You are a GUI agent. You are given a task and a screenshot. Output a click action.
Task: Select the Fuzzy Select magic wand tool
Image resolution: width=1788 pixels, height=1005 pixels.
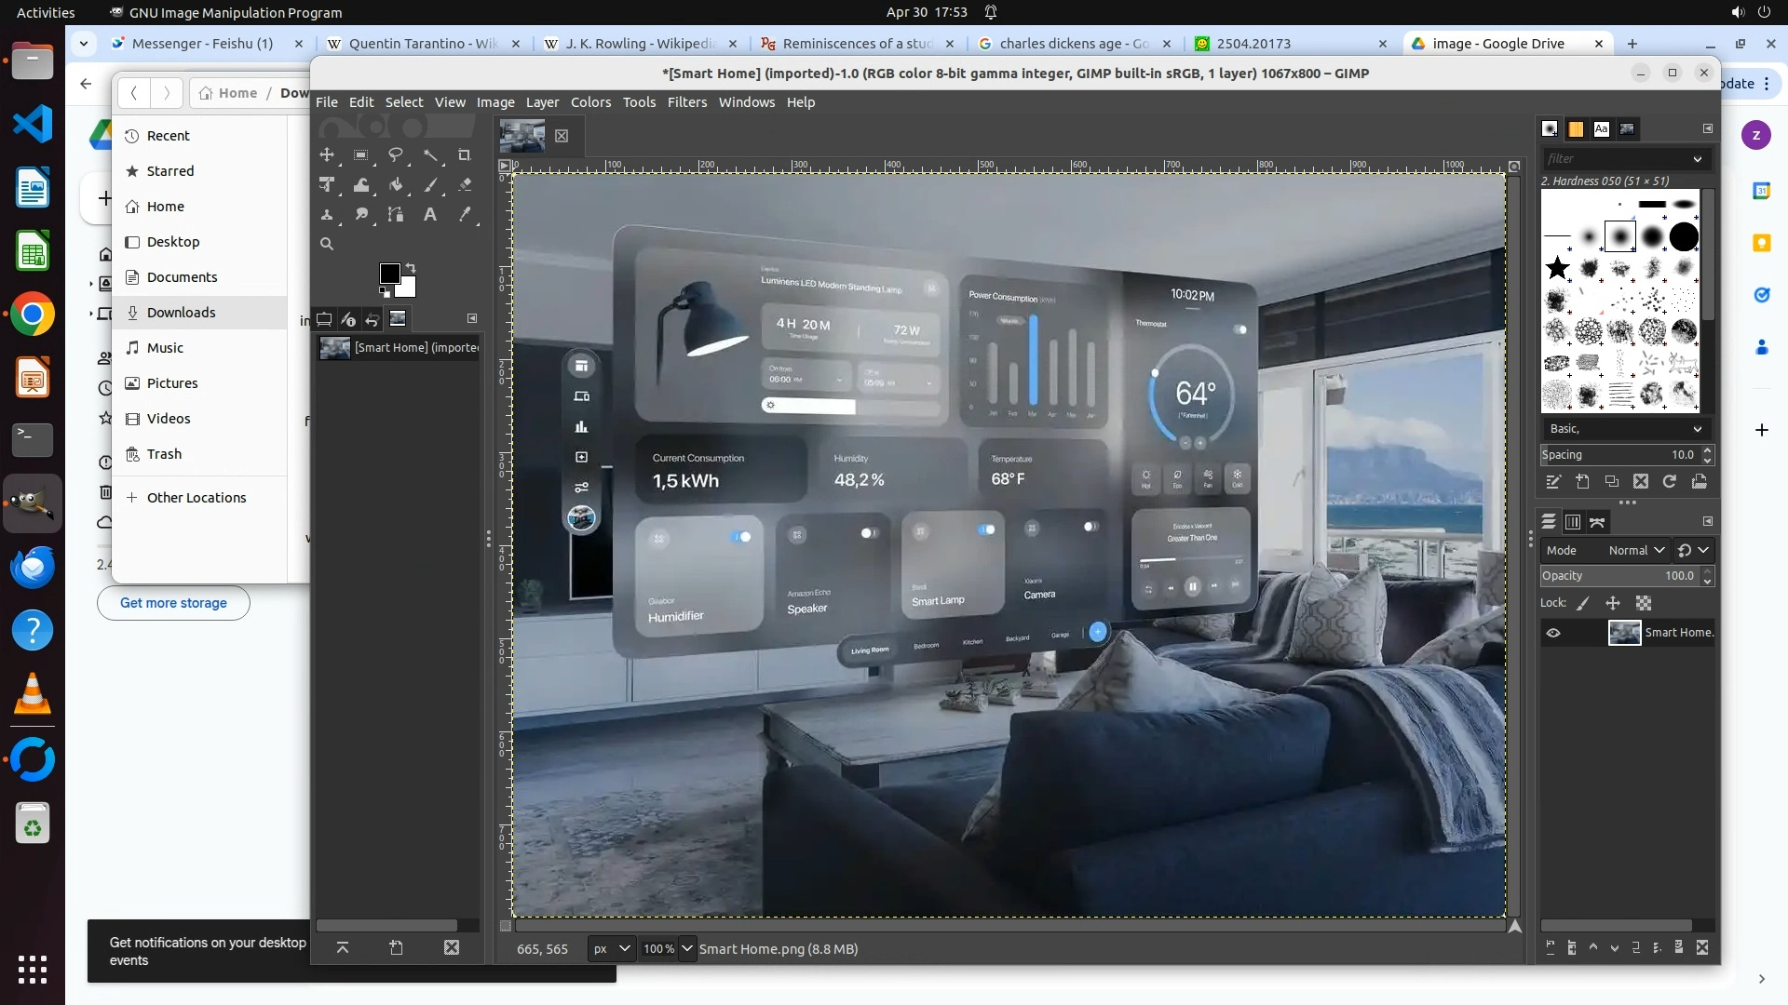tap(430, 155)
